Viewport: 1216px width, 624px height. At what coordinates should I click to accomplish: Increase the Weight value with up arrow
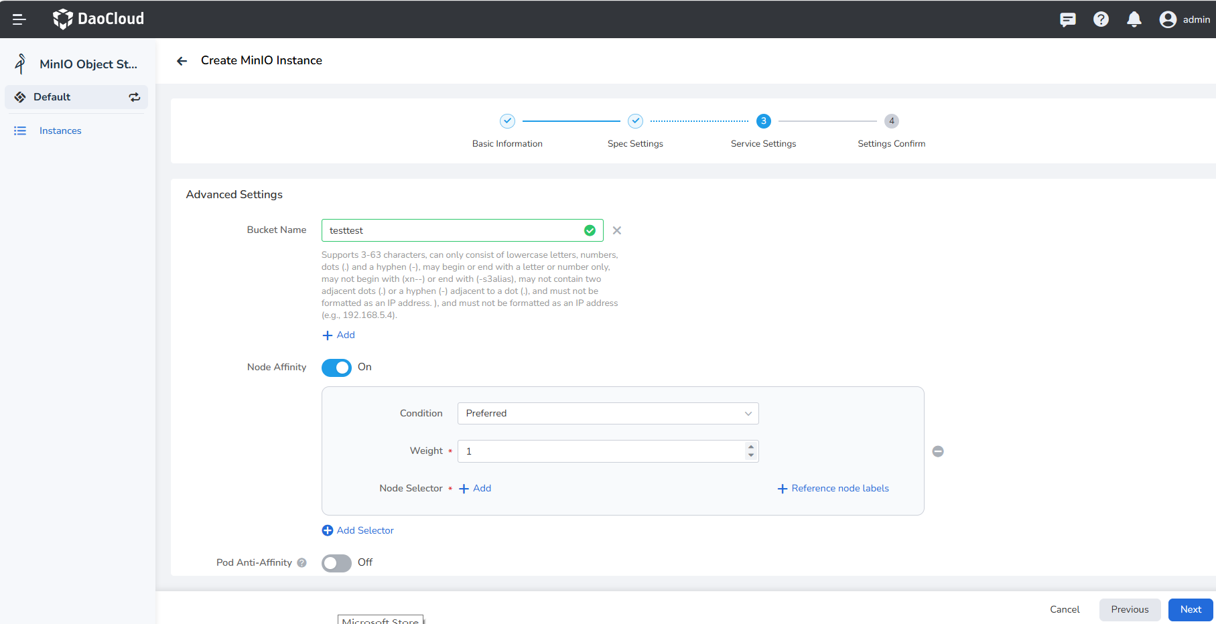[751, 447]
